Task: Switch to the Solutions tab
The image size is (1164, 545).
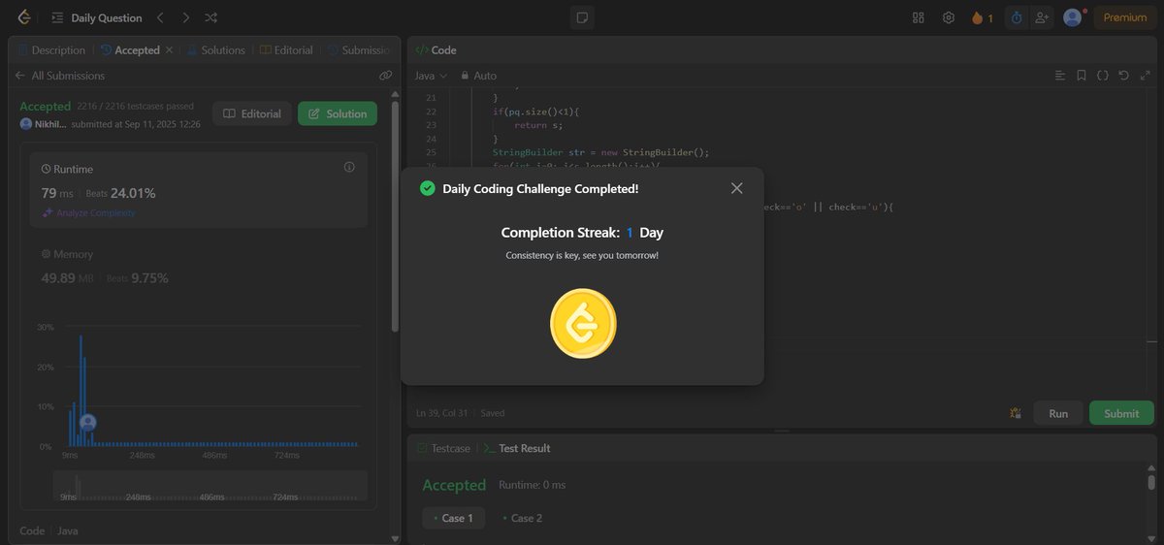Action: click(x=216, y=49)
